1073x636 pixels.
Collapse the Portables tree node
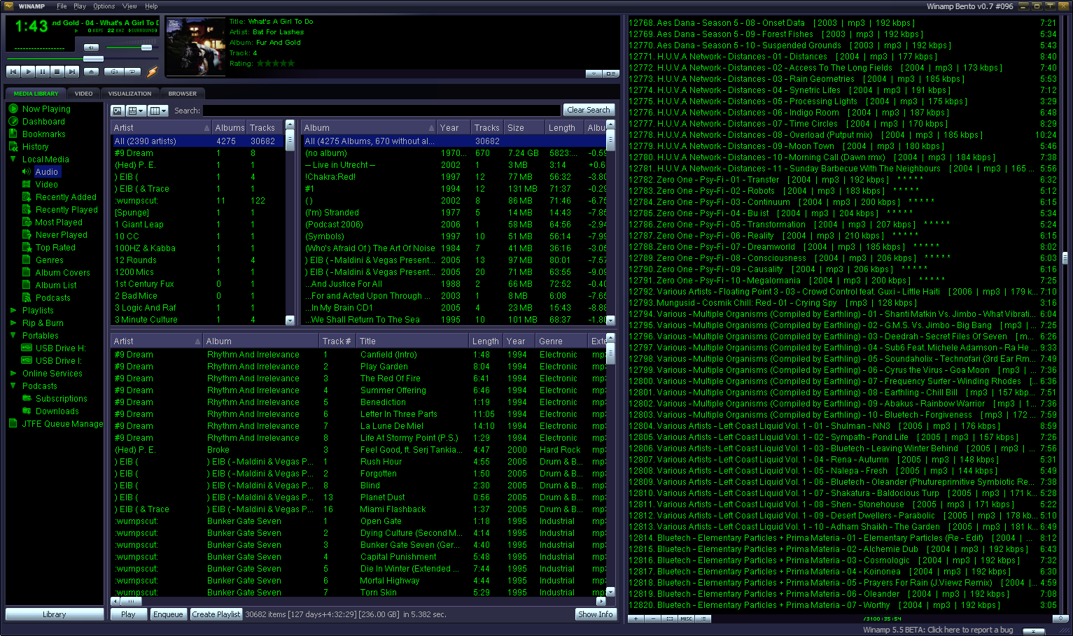pos(13,335)
